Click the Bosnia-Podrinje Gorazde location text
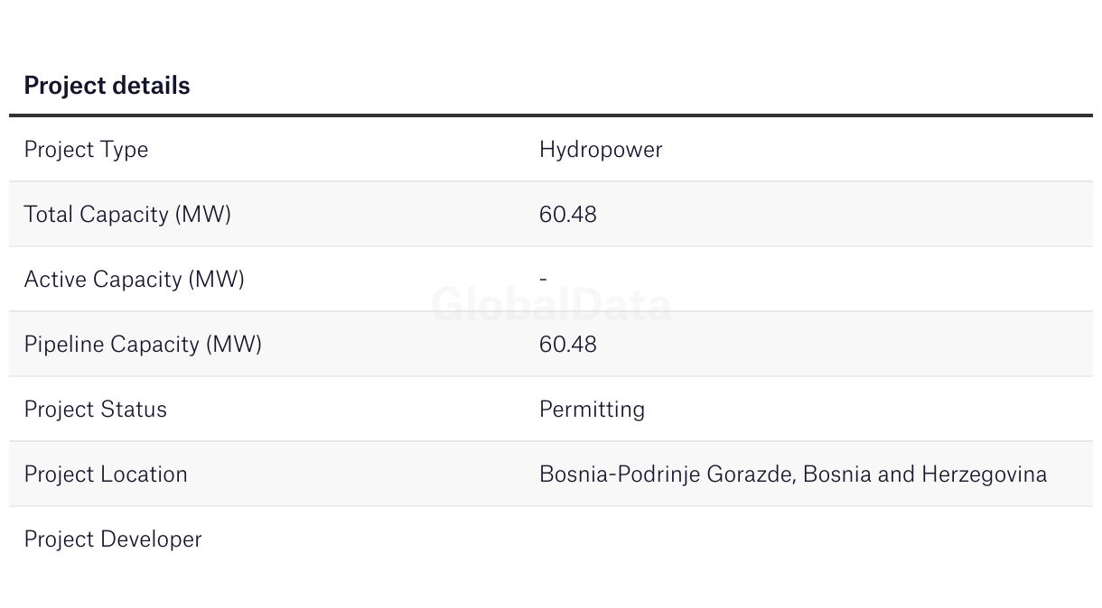 pyautogui.click(x=667, y=474)
